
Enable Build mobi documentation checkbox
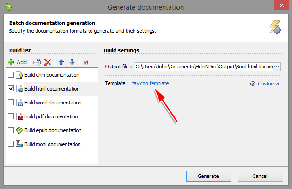point(11,144)
